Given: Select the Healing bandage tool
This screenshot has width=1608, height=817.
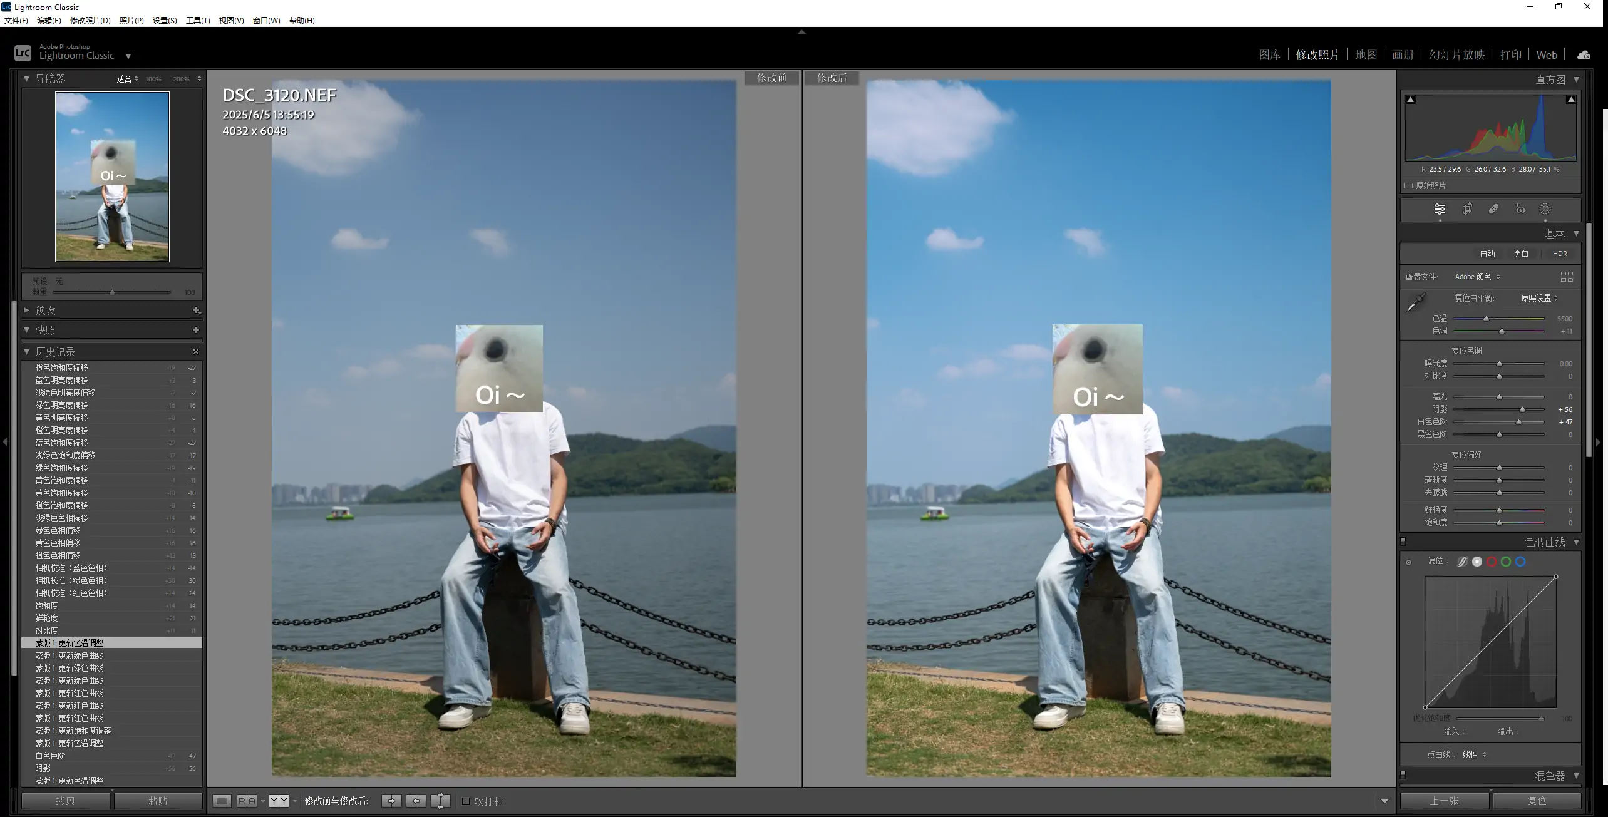Looking at the screenshot, I should pyautogui.click(x=1494, y=209).
